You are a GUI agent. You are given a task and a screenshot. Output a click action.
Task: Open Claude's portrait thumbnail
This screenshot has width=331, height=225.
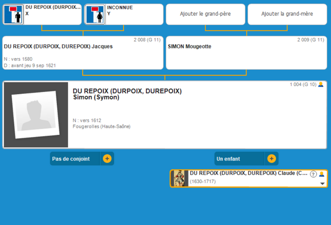coord(180,178)
